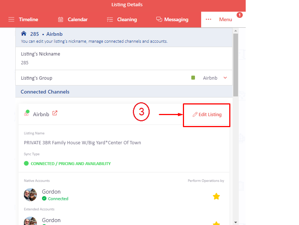Click the pencil icon next to Edit Listing
Image resolution: width=299 pixels, height=225 pixels.
(195, 114)
